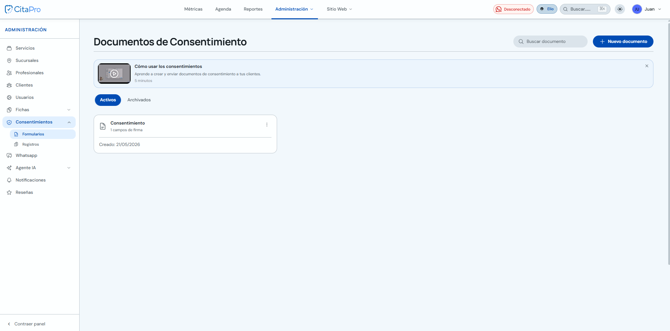Open Servicios in the sidebar
670x331 pixels.
(39, 48)
